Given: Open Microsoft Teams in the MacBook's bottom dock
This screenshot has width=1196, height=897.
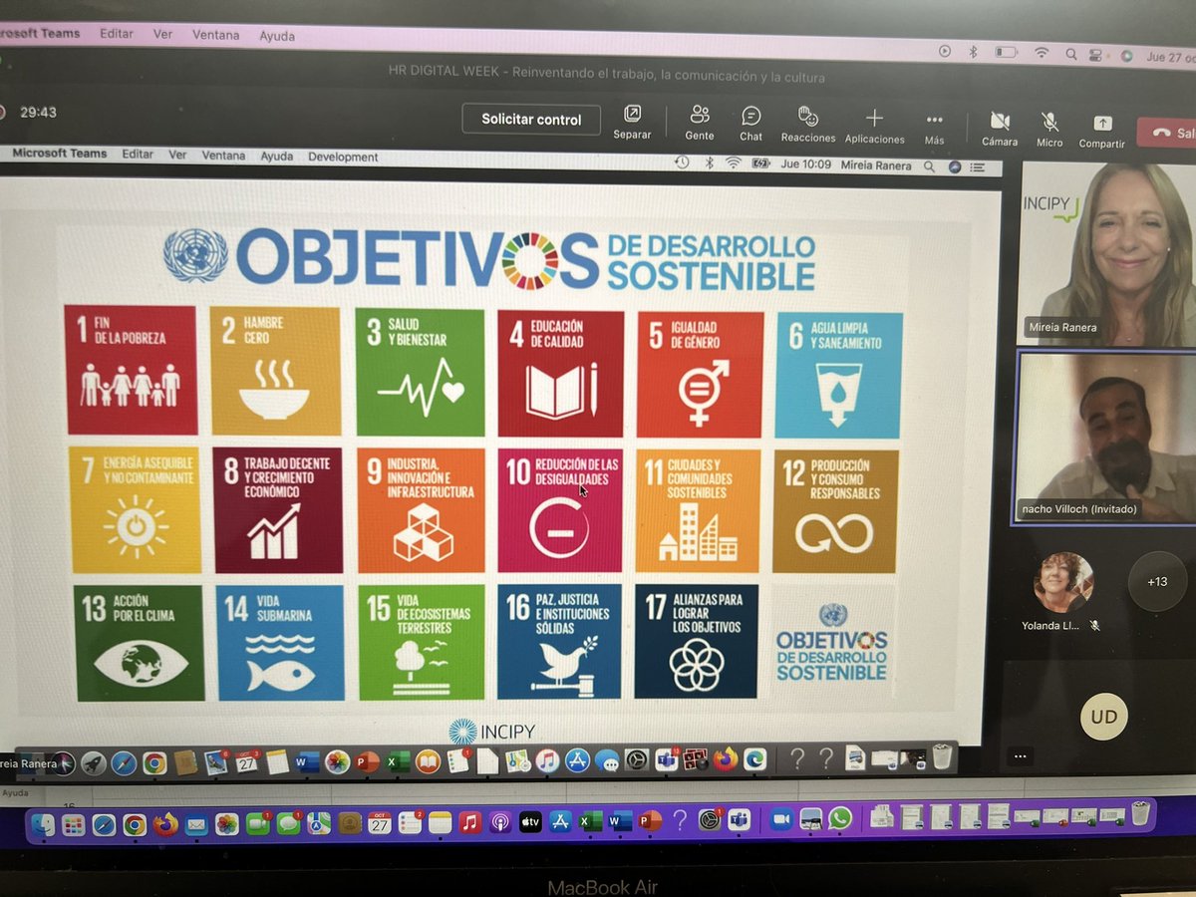Looking at the screenshot, I should tap(739, 819).
